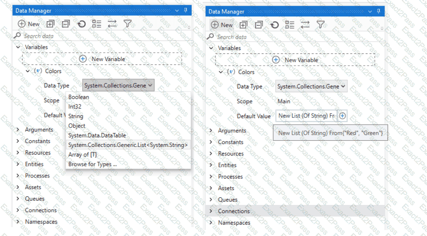Expand Constants in right panel

point(211,142)
